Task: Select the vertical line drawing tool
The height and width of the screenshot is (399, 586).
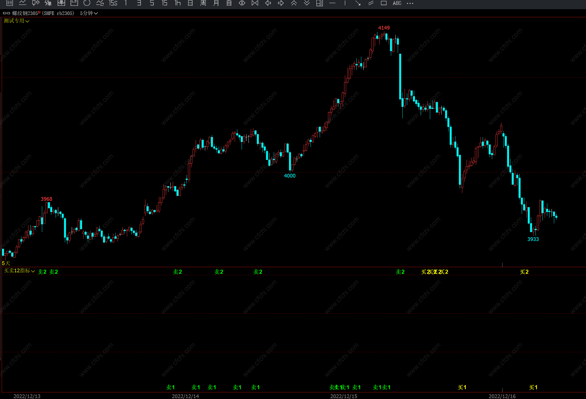Action: (x=345, y=3)
